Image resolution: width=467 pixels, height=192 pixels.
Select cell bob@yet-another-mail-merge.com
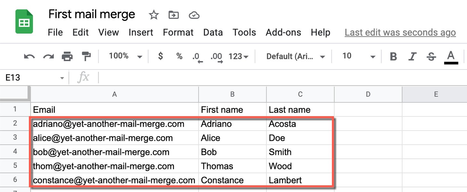[x=115, y=152]
